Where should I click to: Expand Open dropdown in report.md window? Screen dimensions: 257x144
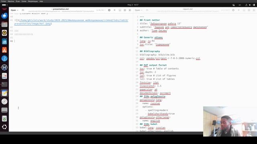coord(139,10)
